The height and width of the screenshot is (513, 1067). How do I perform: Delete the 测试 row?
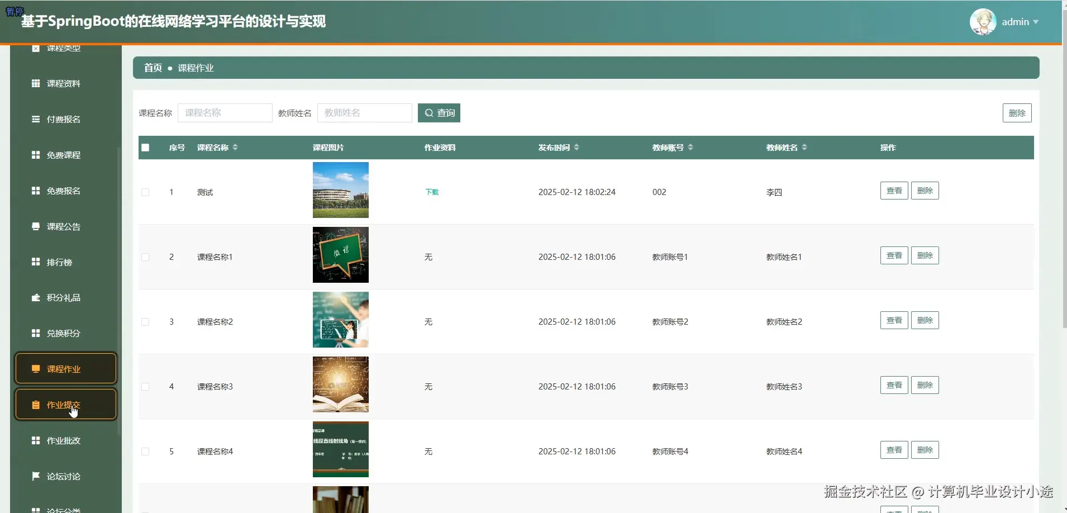(925, 191)
